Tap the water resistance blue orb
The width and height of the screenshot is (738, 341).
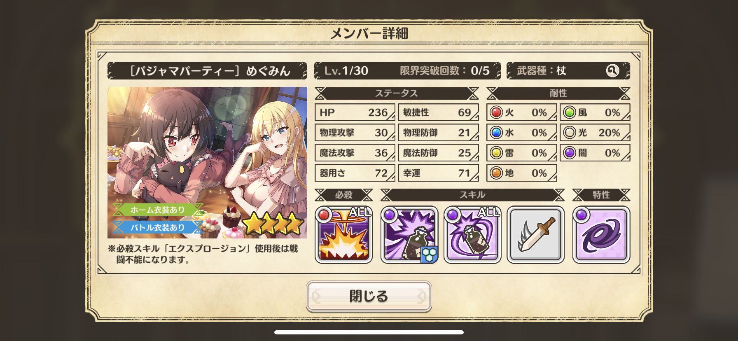click(496, 133)
